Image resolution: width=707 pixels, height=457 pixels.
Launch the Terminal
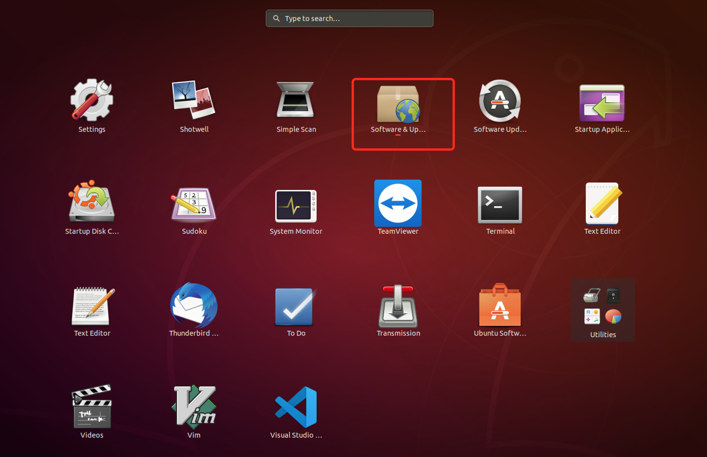click(500, 205)
